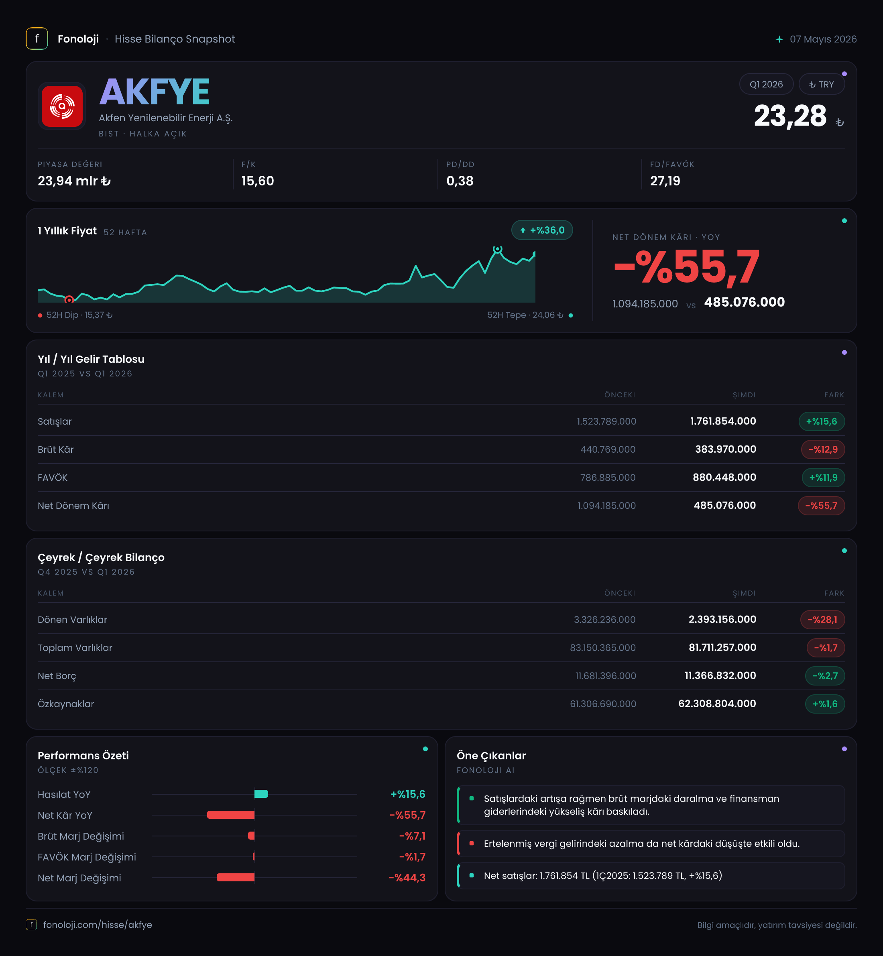This screenshot has width=883, height=956.
Task: Click the AKFYE ticker title
Action: (155, 92)
